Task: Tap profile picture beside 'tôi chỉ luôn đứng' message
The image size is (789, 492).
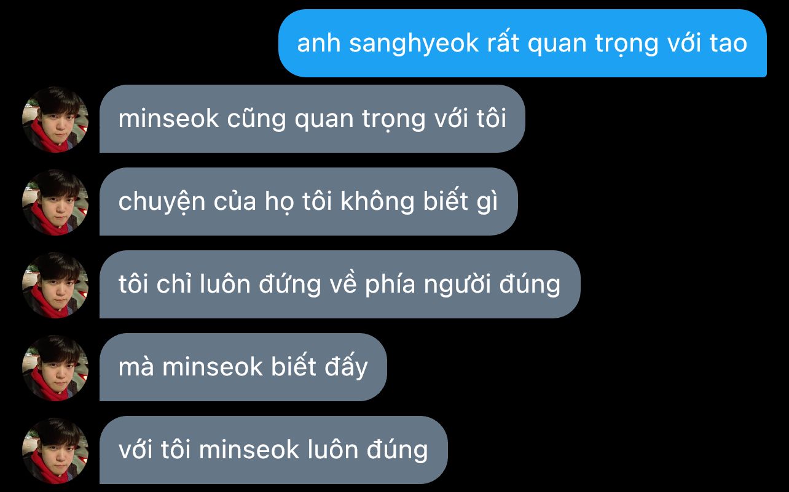Action: [55, 285]
